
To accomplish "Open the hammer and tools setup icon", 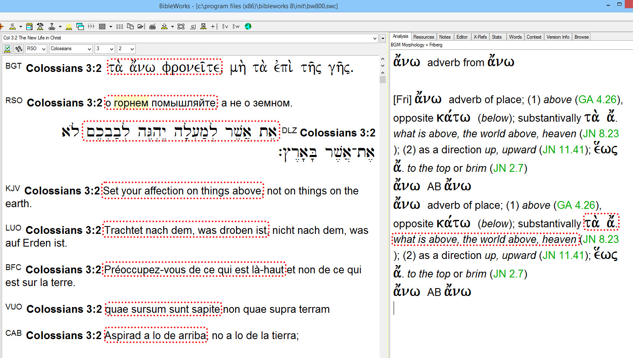I will pos(40,26).
